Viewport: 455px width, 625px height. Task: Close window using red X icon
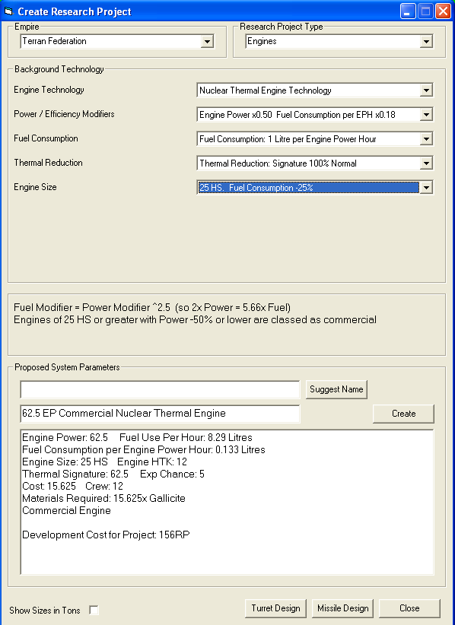pyautogui.click(x=443, y=11)
